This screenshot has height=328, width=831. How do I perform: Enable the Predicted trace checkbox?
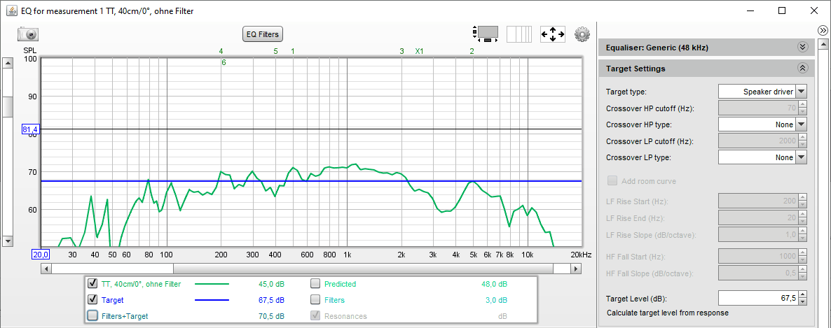(315, 283)
